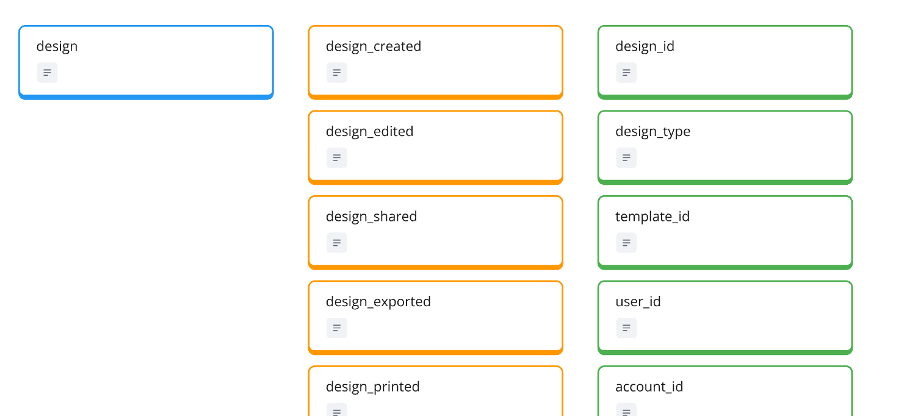Click description icon under design_created
Viewport: 918px width, 416px height.
(336, 73)
